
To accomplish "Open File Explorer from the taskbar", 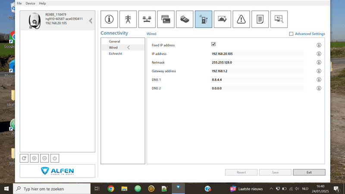I will (x=124, y=189).
